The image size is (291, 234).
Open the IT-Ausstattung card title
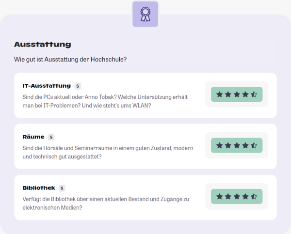(47, 86)
